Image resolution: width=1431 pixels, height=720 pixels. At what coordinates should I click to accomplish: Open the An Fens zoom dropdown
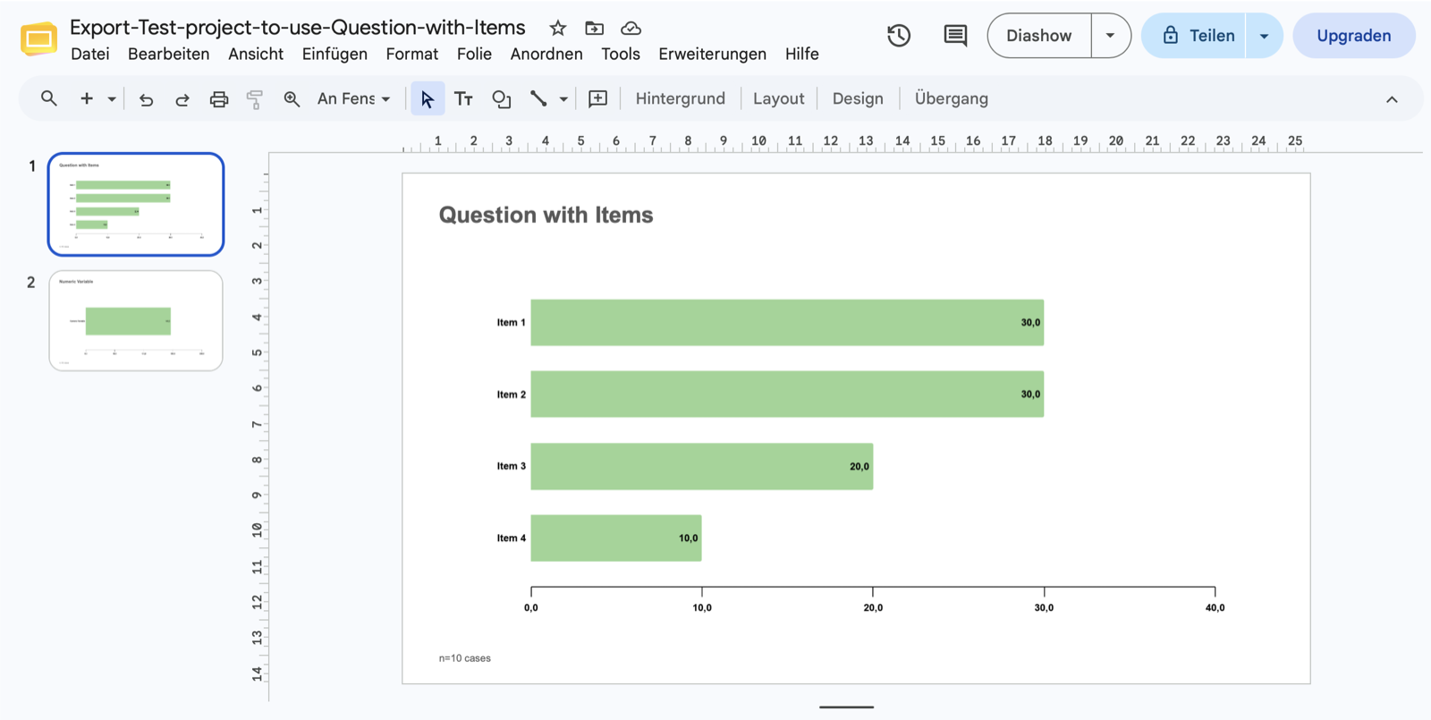[x=354, y=98]
